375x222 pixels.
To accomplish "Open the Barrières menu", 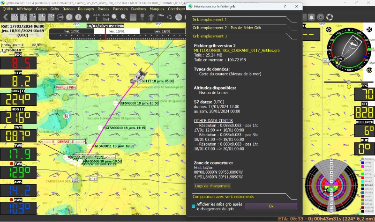I will (139, 9).
